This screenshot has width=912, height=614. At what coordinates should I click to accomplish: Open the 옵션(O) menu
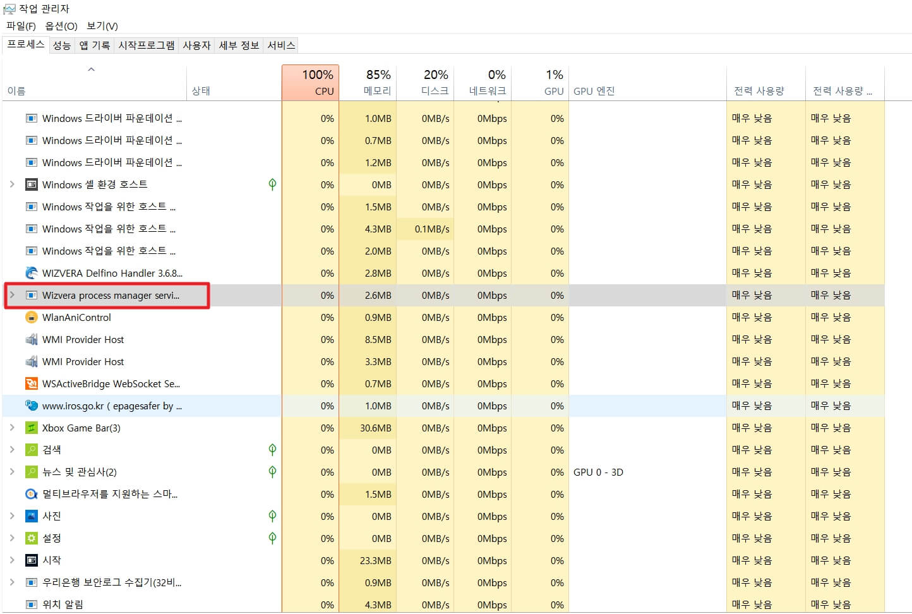point(61,26)
